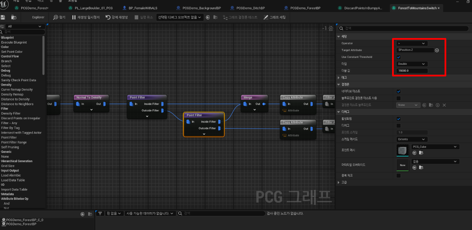Expand the selected orange Point Filter chevron
The height and width of the screenshot is (230, 472).
point(204,134)
